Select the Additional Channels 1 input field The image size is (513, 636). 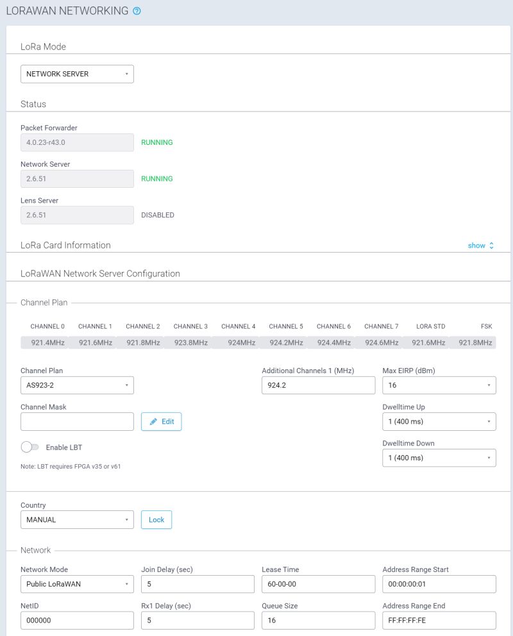(318, 385)
